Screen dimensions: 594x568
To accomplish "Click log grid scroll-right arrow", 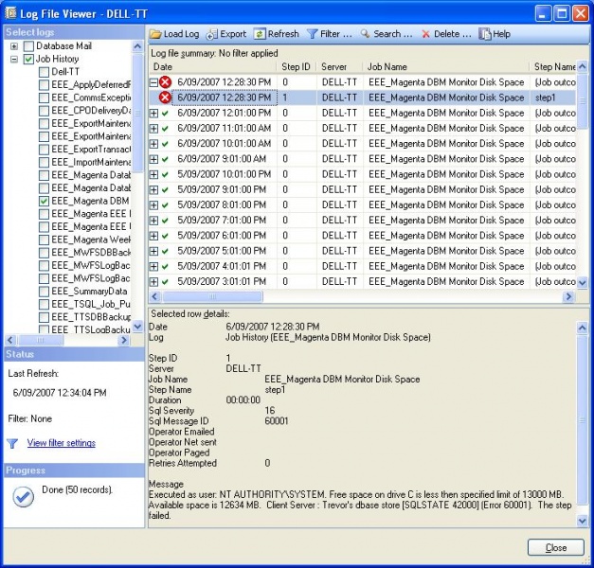I will coord(568,297).
